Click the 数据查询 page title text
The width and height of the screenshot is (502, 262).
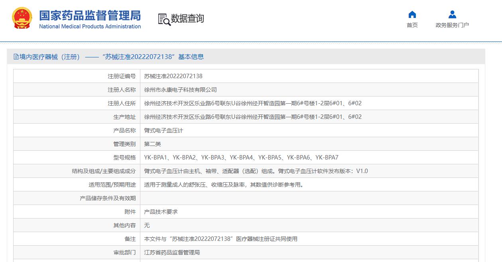(x=187, y=18)
